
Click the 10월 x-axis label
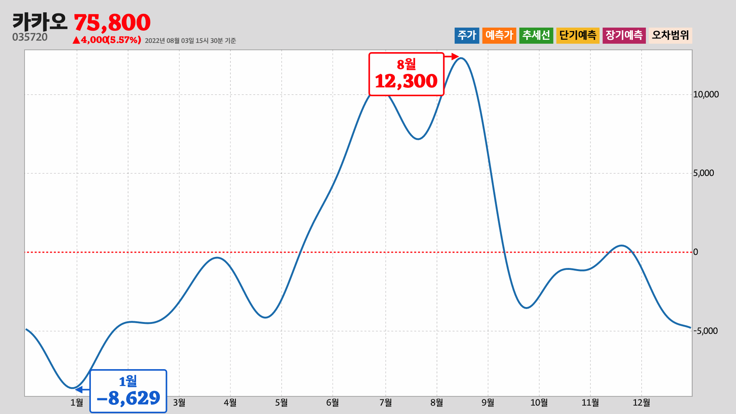539,402
